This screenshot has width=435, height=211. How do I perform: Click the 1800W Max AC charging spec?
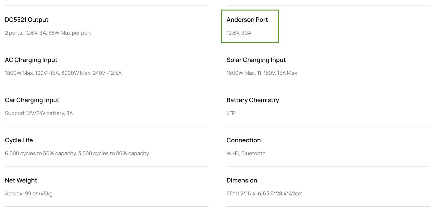click(63, 73)
